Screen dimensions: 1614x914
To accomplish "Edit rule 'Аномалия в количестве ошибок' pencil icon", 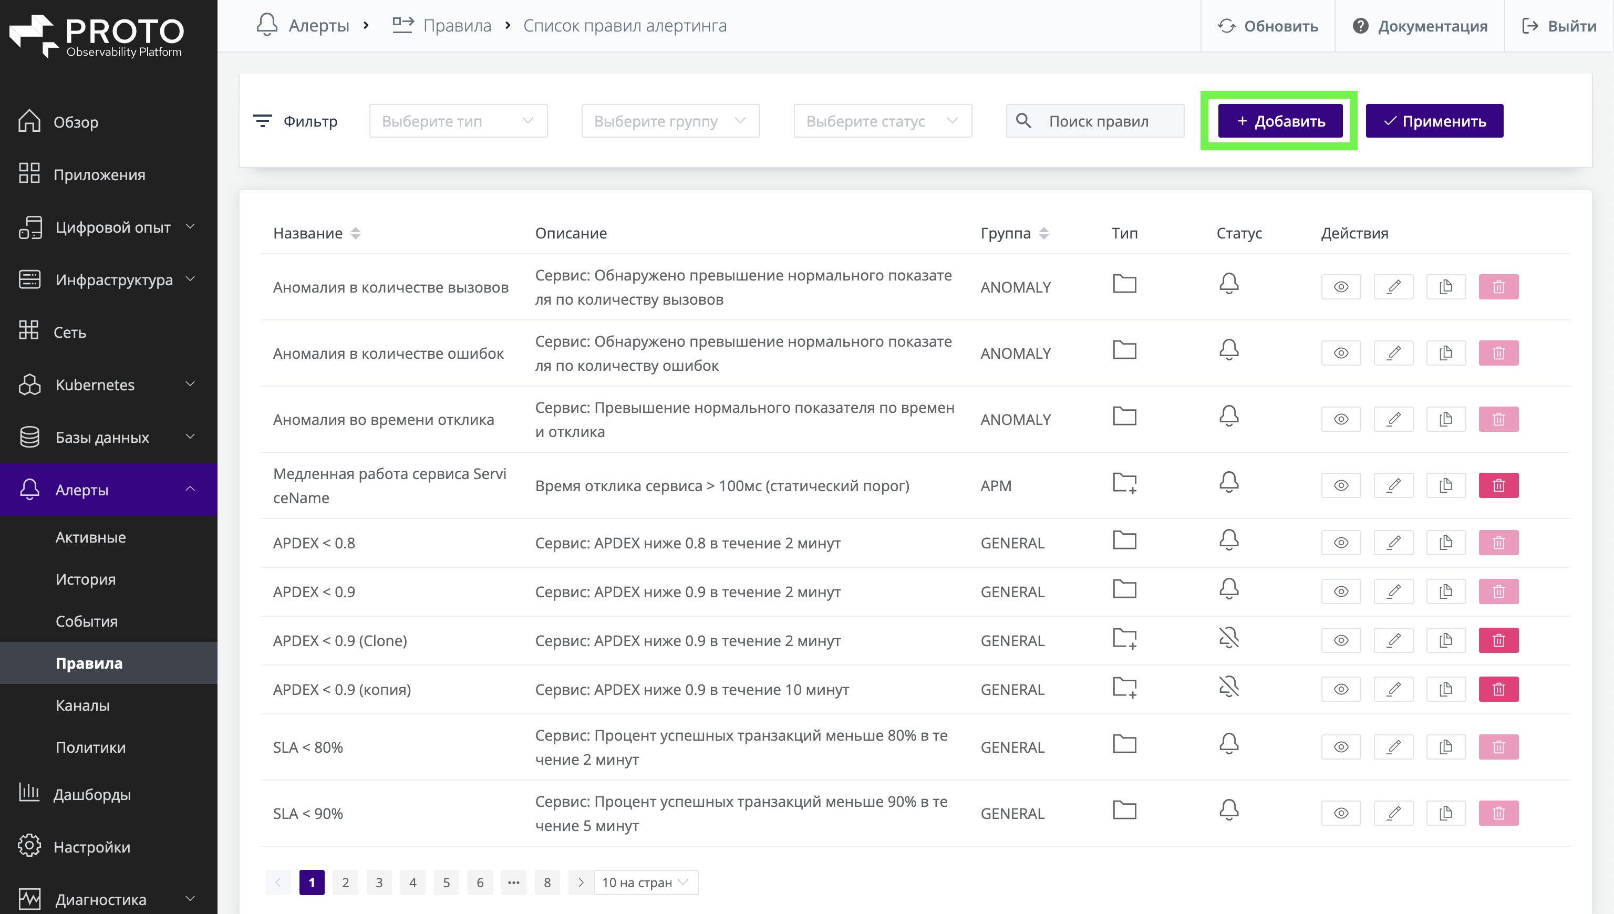I will 1394,353.
